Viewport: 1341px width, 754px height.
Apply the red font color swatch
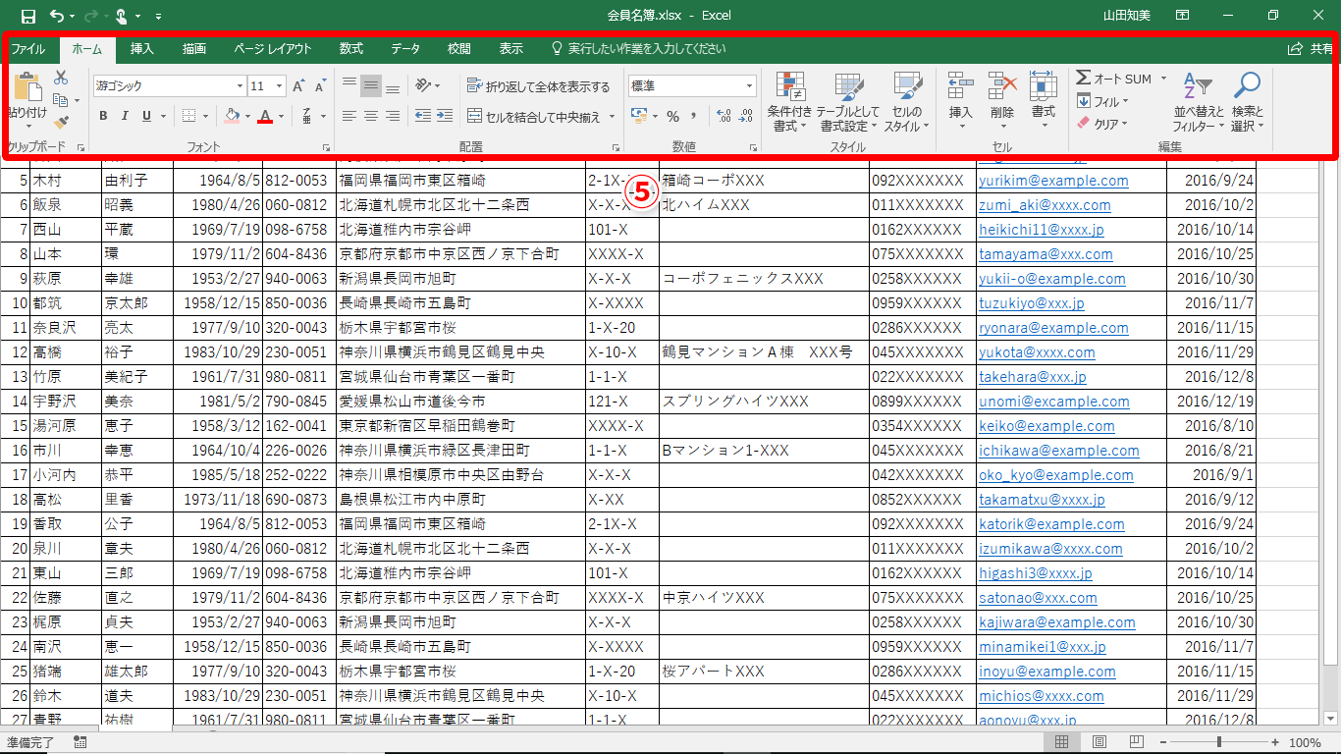[265, 116]
